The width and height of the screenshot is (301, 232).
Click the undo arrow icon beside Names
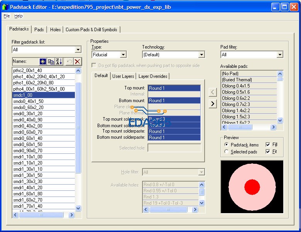(69, 61)
